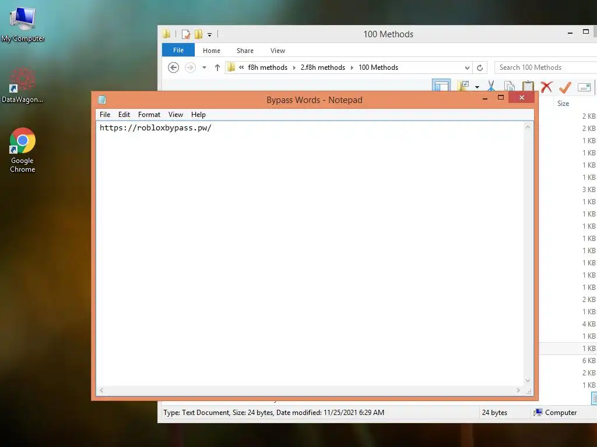Viewport: 597px width, 447px height.
Task: Click the Search 100 Methods box
Action: pyautogui.click(x=546, y=68)
